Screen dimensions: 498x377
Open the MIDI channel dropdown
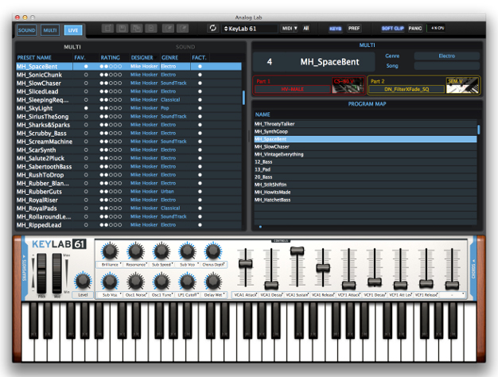(x=290, y=29)
